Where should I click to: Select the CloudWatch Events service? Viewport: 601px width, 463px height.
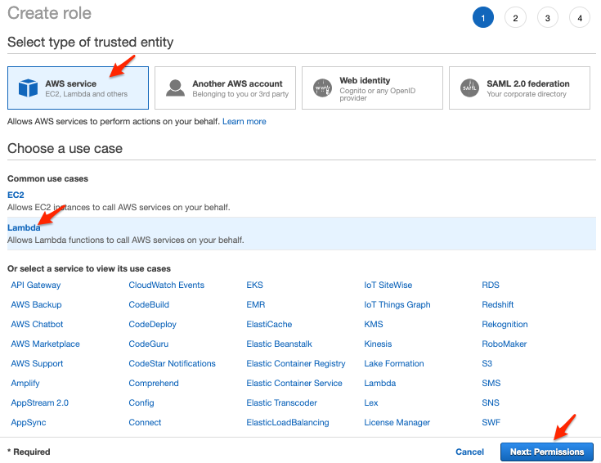166,285
